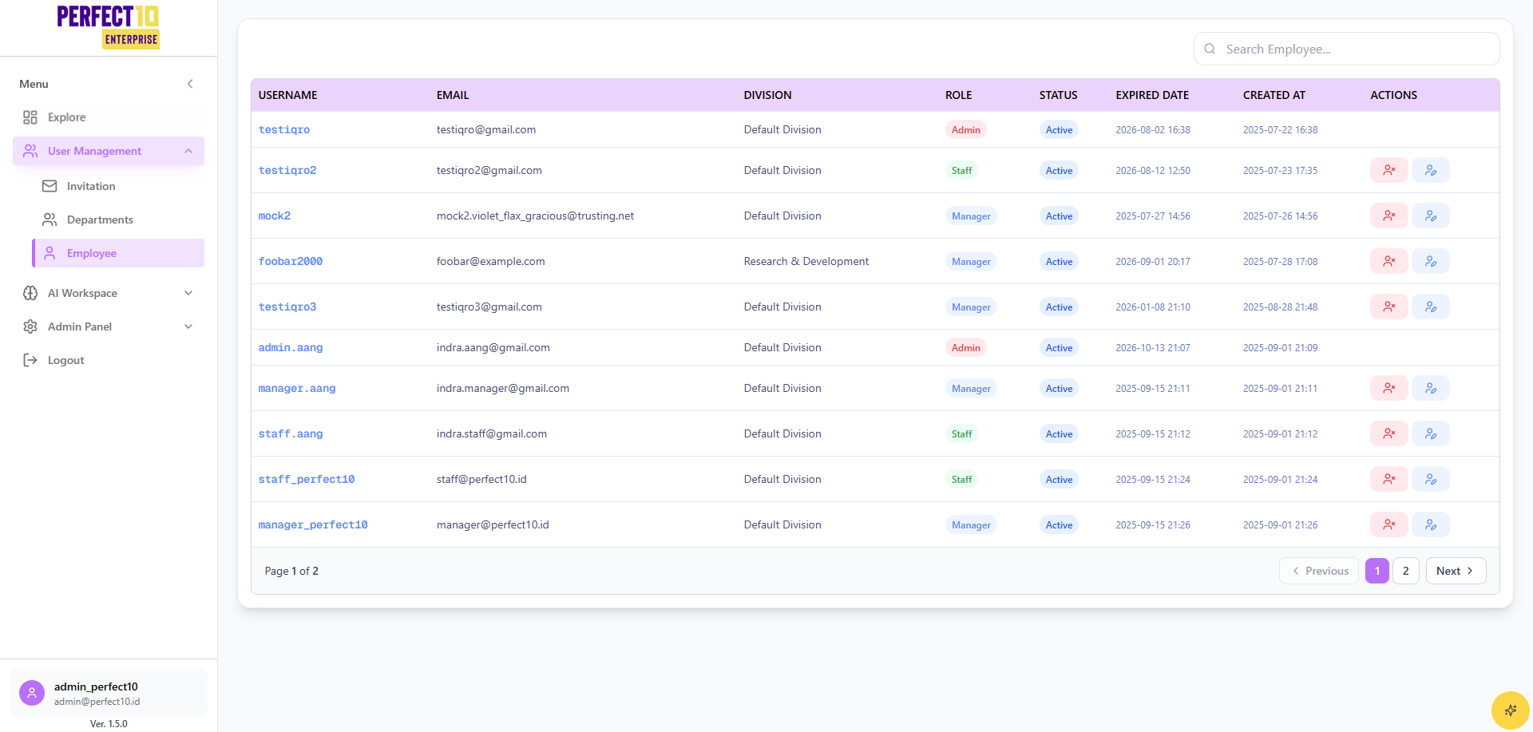Open the AI assistant sparkle button
Viewport: 1533px width, 732px height.
point(1510,710)
